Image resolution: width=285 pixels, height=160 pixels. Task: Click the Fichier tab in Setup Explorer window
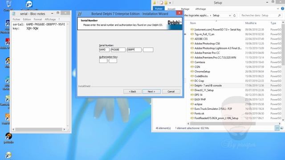tap(159, 9)
